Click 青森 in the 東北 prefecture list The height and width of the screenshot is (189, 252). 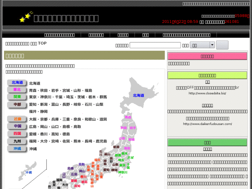[33, 91]
